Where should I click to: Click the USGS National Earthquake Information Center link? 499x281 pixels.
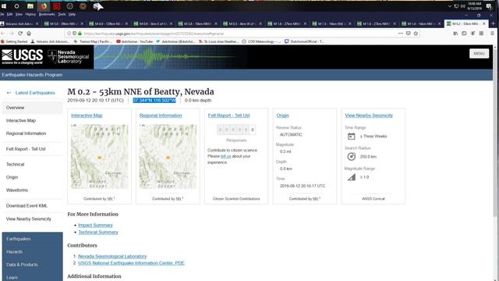(x=131, y=263)
